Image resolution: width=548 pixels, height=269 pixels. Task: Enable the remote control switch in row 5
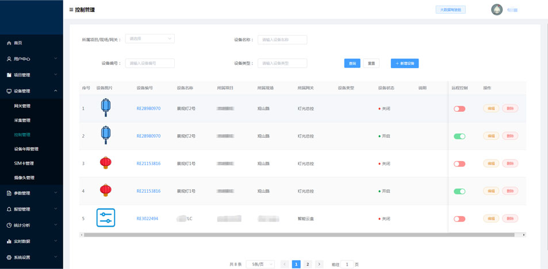click(x=459, y=219)
